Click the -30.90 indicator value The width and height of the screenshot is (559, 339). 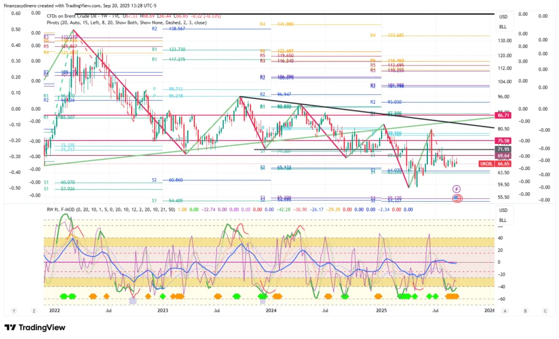[x=300, y=209]
